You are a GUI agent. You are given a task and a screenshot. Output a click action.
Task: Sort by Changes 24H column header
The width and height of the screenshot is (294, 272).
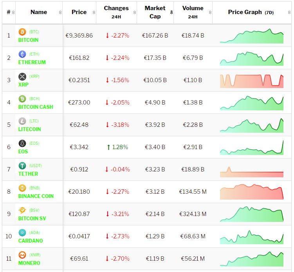(x=116, y=12)
